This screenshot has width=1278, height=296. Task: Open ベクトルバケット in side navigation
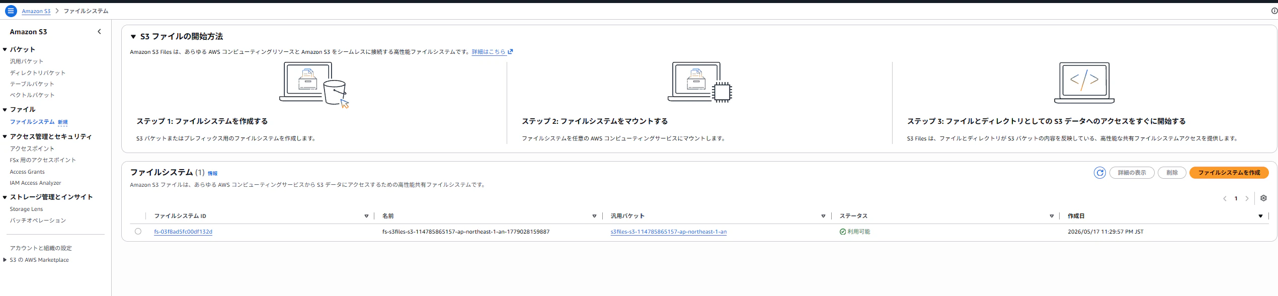point(32,95)
